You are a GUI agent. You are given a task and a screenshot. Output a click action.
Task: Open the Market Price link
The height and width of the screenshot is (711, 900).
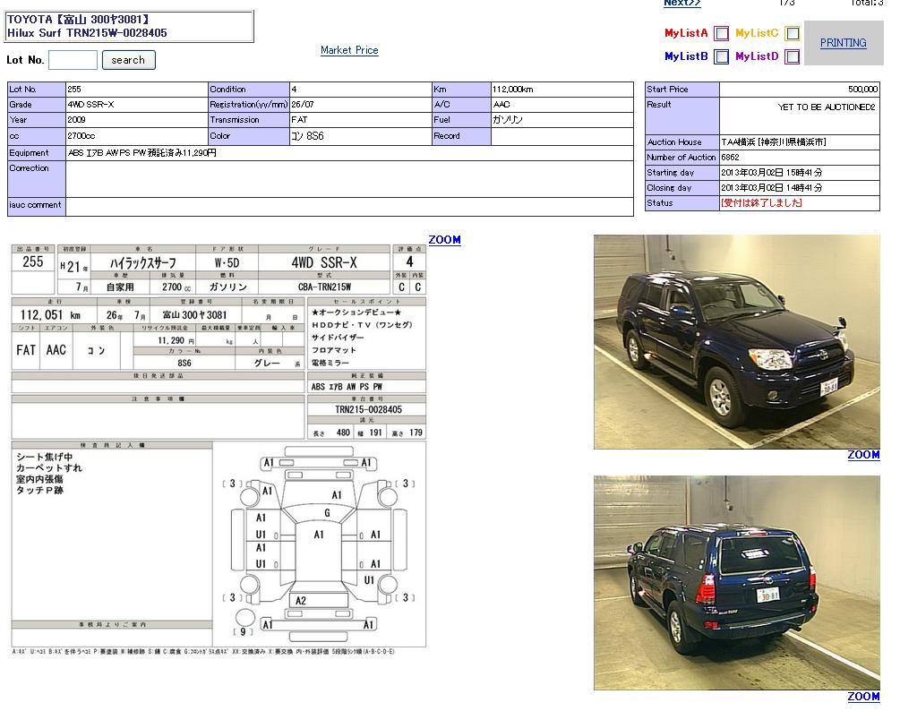coord(349,50)
